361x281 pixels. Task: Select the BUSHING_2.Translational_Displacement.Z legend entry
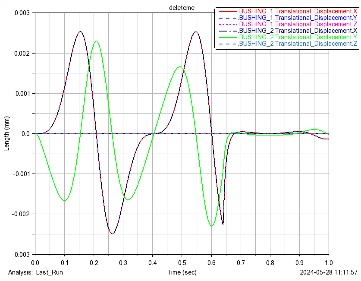click(298, 44)
